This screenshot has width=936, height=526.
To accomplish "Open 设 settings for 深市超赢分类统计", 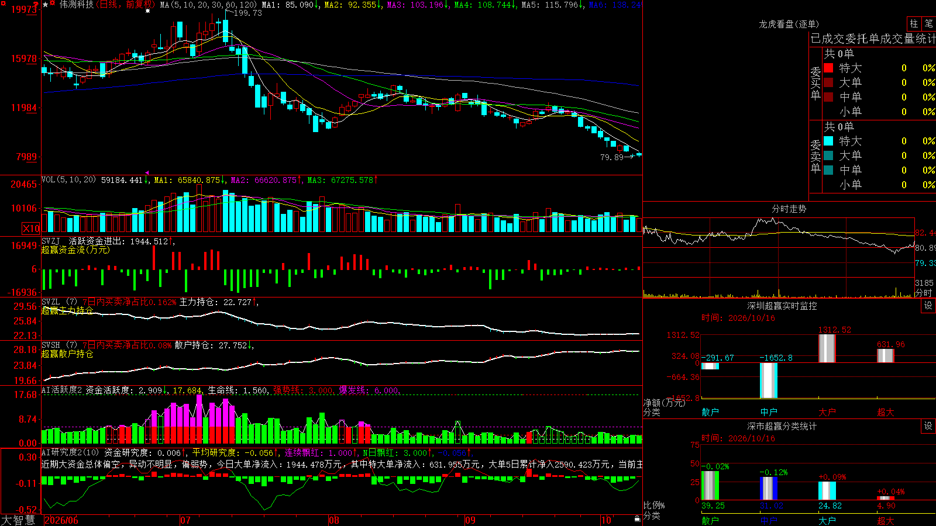I will 928,426.
